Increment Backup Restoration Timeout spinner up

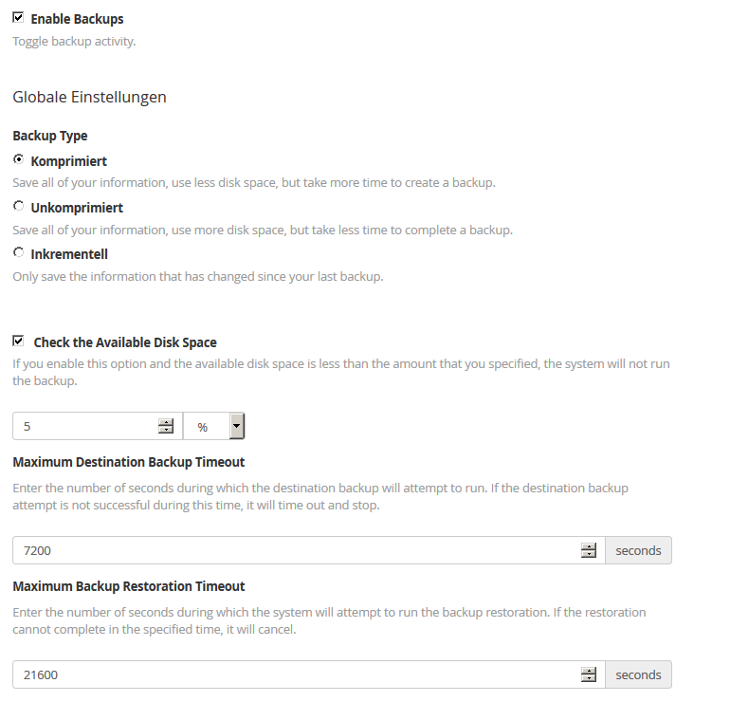point(589,671)
